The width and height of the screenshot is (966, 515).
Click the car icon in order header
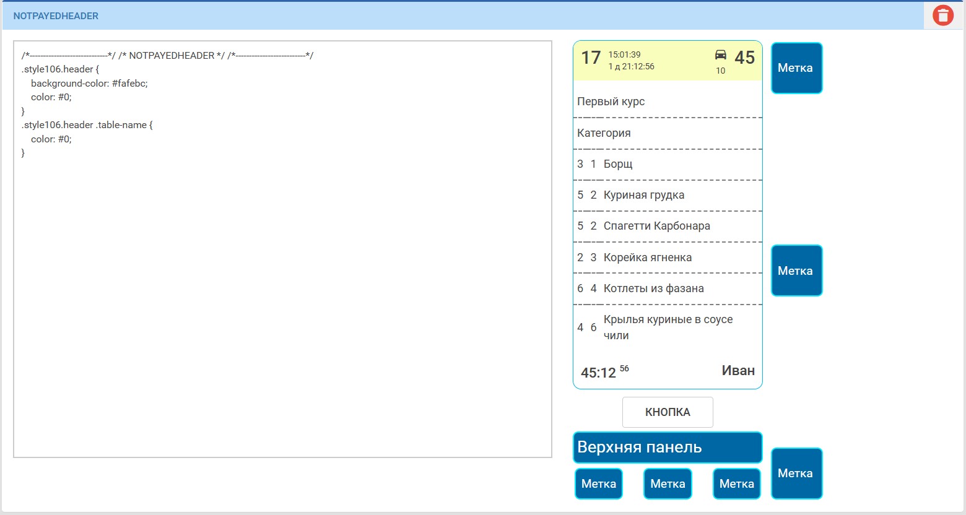tap(721, 54)
